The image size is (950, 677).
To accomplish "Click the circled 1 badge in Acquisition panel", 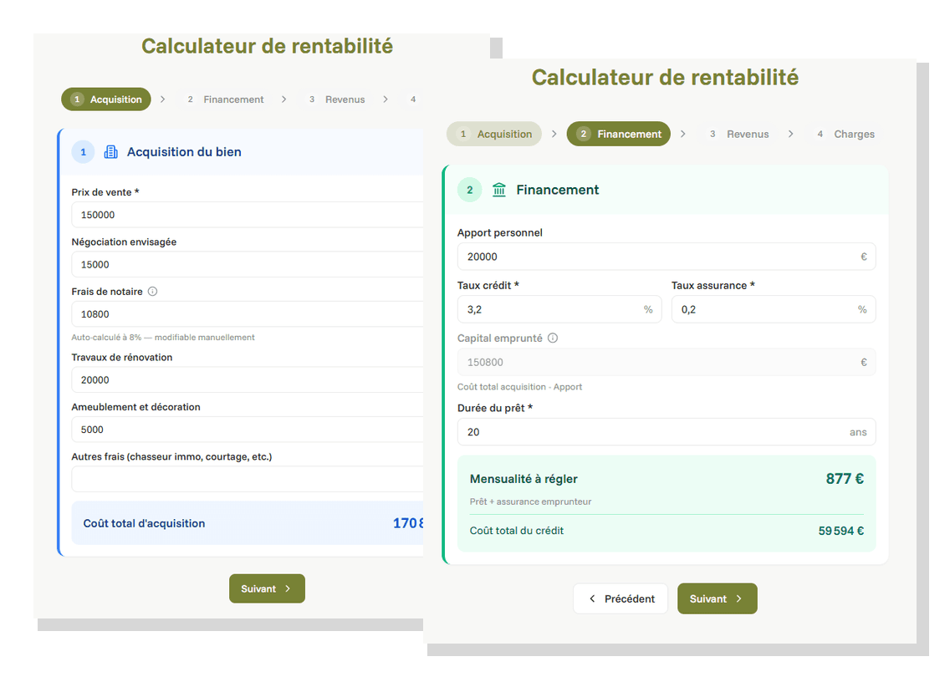I will (83, 152).
